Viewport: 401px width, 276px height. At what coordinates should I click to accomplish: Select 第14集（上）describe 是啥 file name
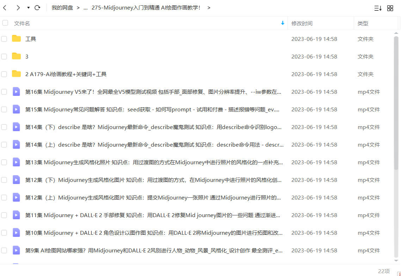pos(154,145)
